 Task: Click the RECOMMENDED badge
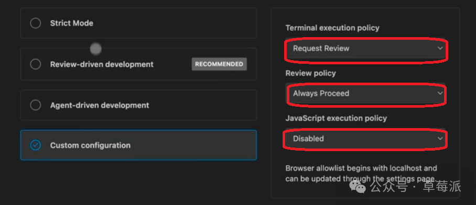point(219,64)
